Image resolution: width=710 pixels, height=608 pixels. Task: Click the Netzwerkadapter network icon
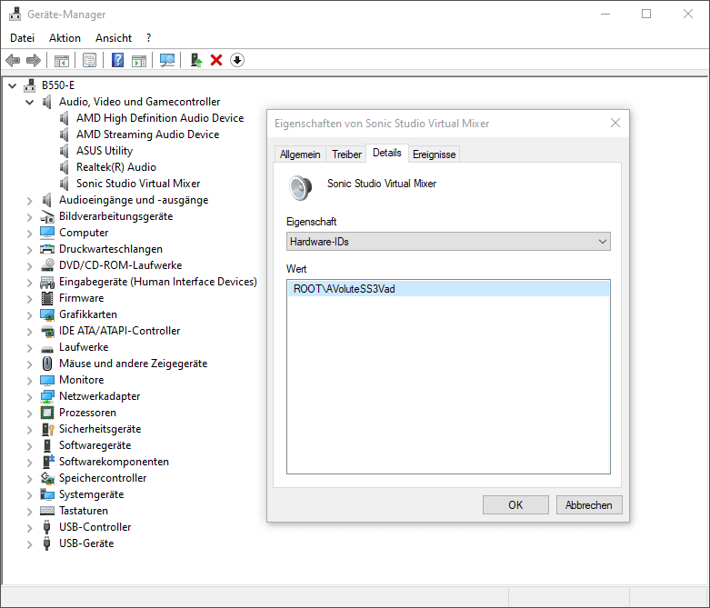[47, 396]
